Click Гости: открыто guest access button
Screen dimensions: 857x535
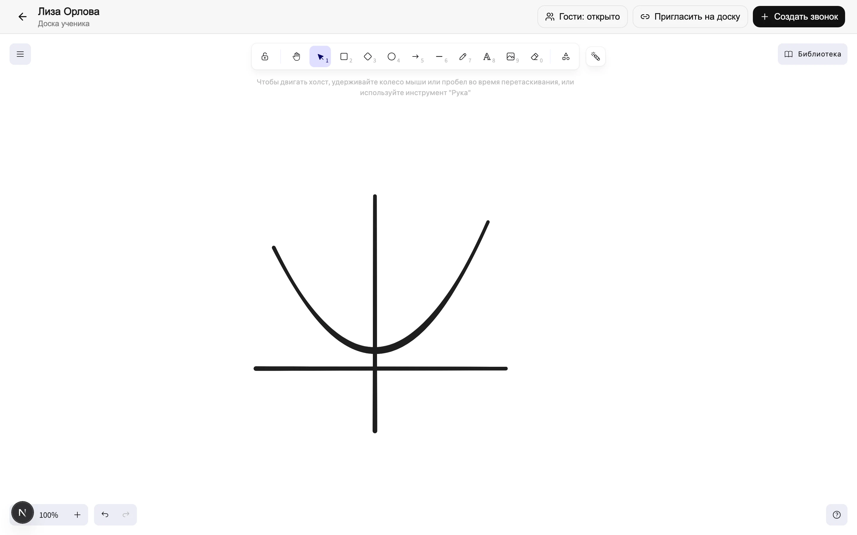click(583, 17)
